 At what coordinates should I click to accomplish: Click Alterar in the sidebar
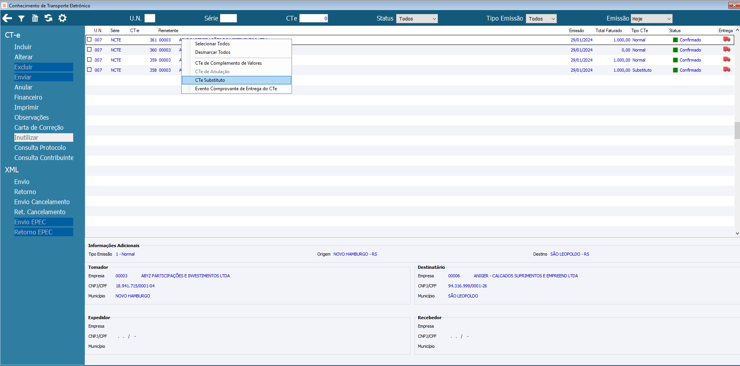pos(24,57)
